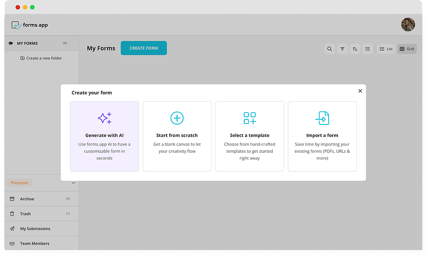Choose the Import a form card
The image size is (429, 257).
322,136
